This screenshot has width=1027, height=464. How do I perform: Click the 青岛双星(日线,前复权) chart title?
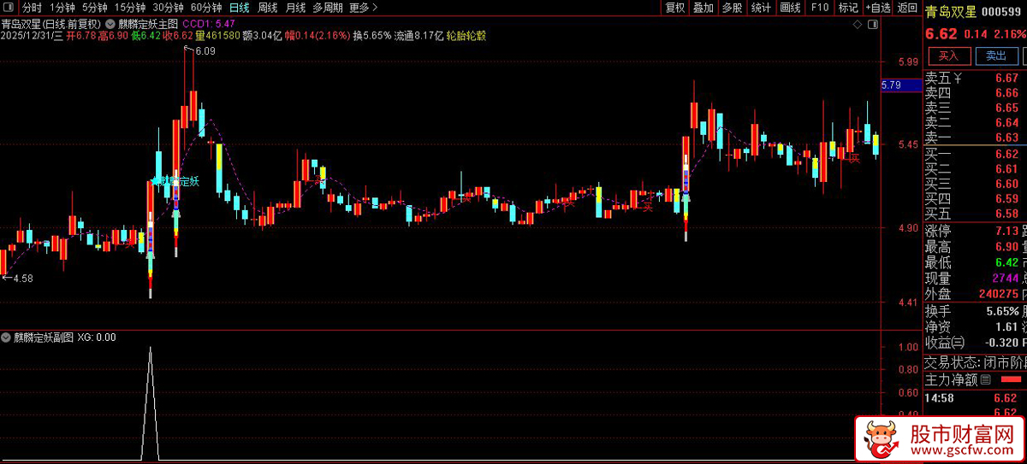click(51, 22)
